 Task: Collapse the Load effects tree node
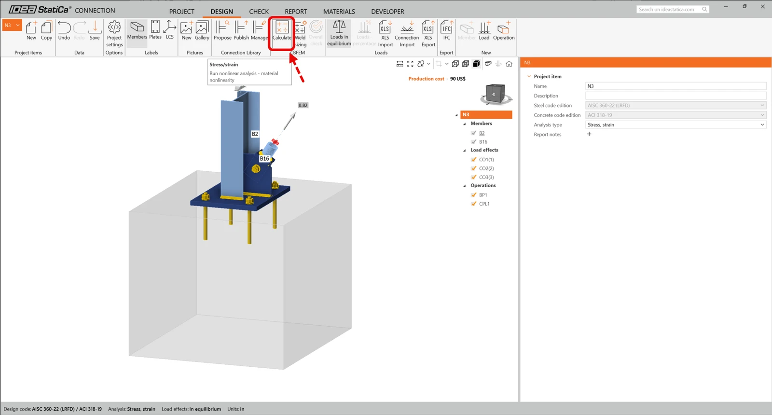click(465, 151)
